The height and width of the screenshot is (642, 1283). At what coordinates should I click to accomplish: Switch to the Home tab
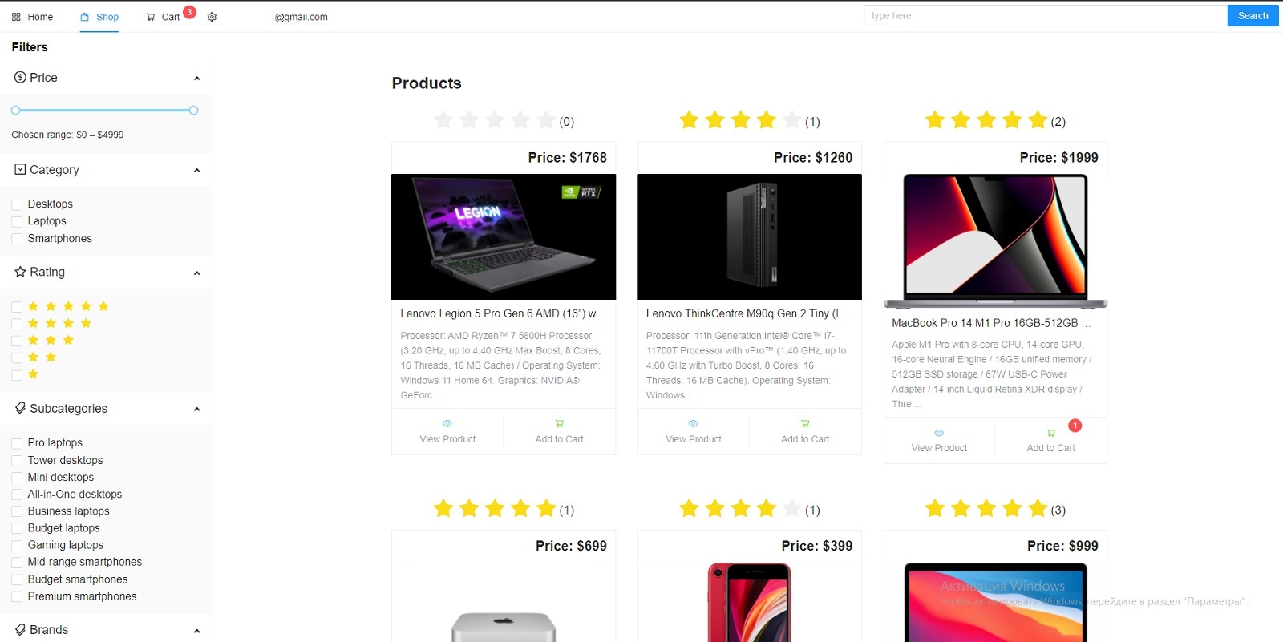(x=32, y=16)
